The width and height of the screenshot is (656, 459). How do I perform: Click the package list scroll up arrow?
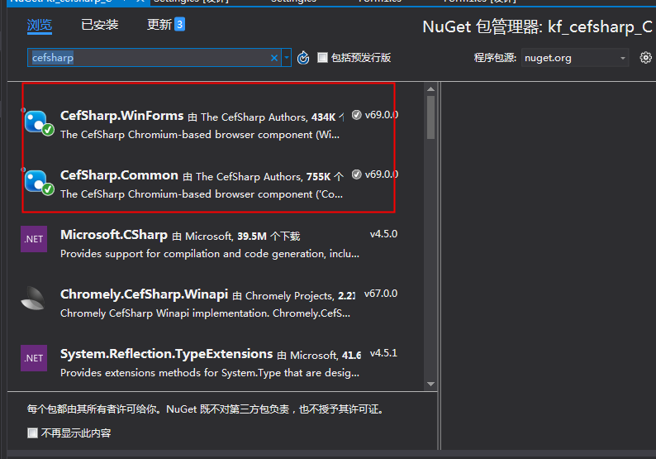click(x=431, y=88)
